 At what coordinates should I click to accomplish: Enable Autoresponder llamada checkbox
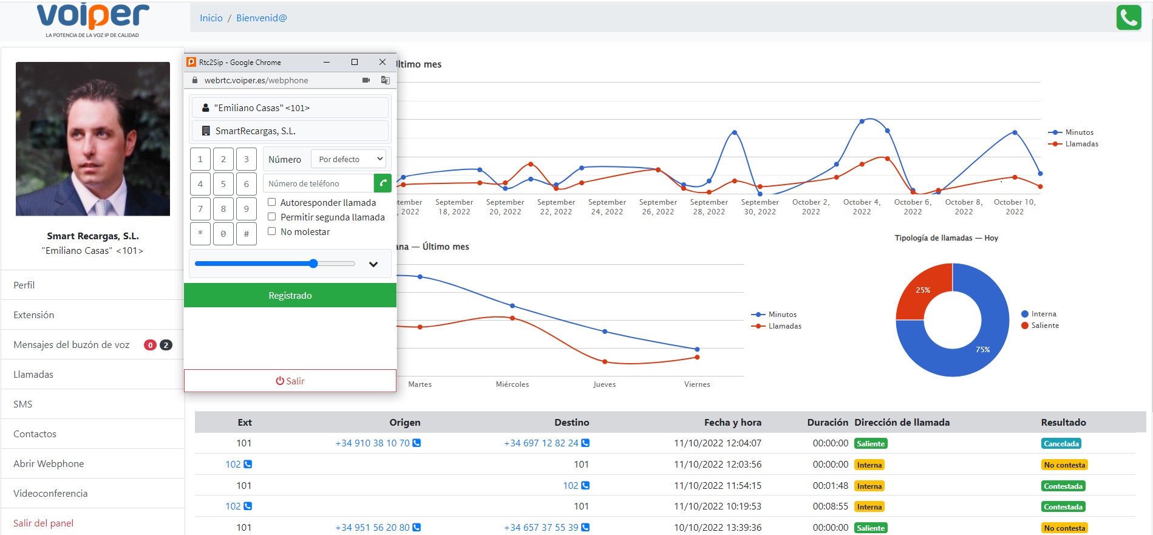pos(272,202)
